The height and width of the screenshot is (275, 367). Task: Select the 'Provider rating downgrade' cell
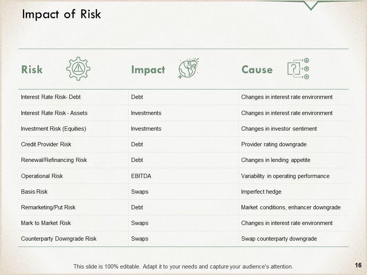(274, 144)
